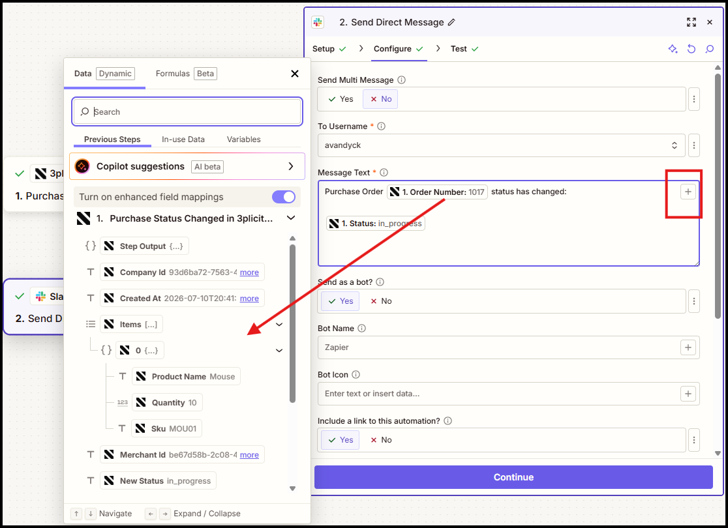Click the plus icon in the Message Text field
The image size is (728, 528).
click(688, 192)
